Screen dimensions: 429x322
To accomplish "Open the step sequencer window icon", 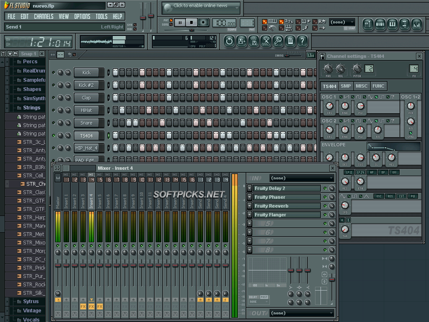I will (x=380, y=25).
